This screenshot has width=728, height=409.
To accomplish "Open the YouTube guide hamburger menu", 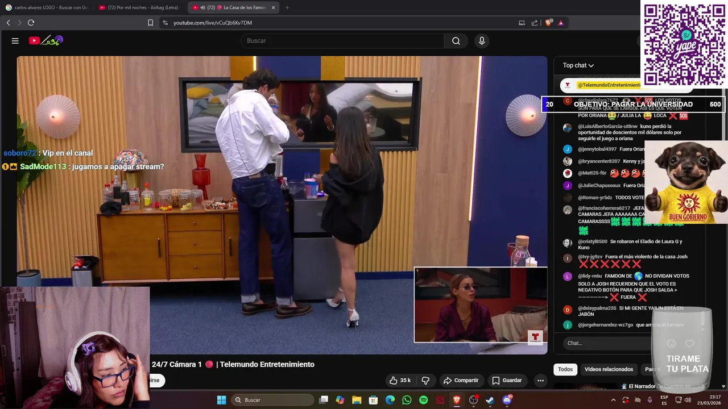I will (x=15, y=41).
